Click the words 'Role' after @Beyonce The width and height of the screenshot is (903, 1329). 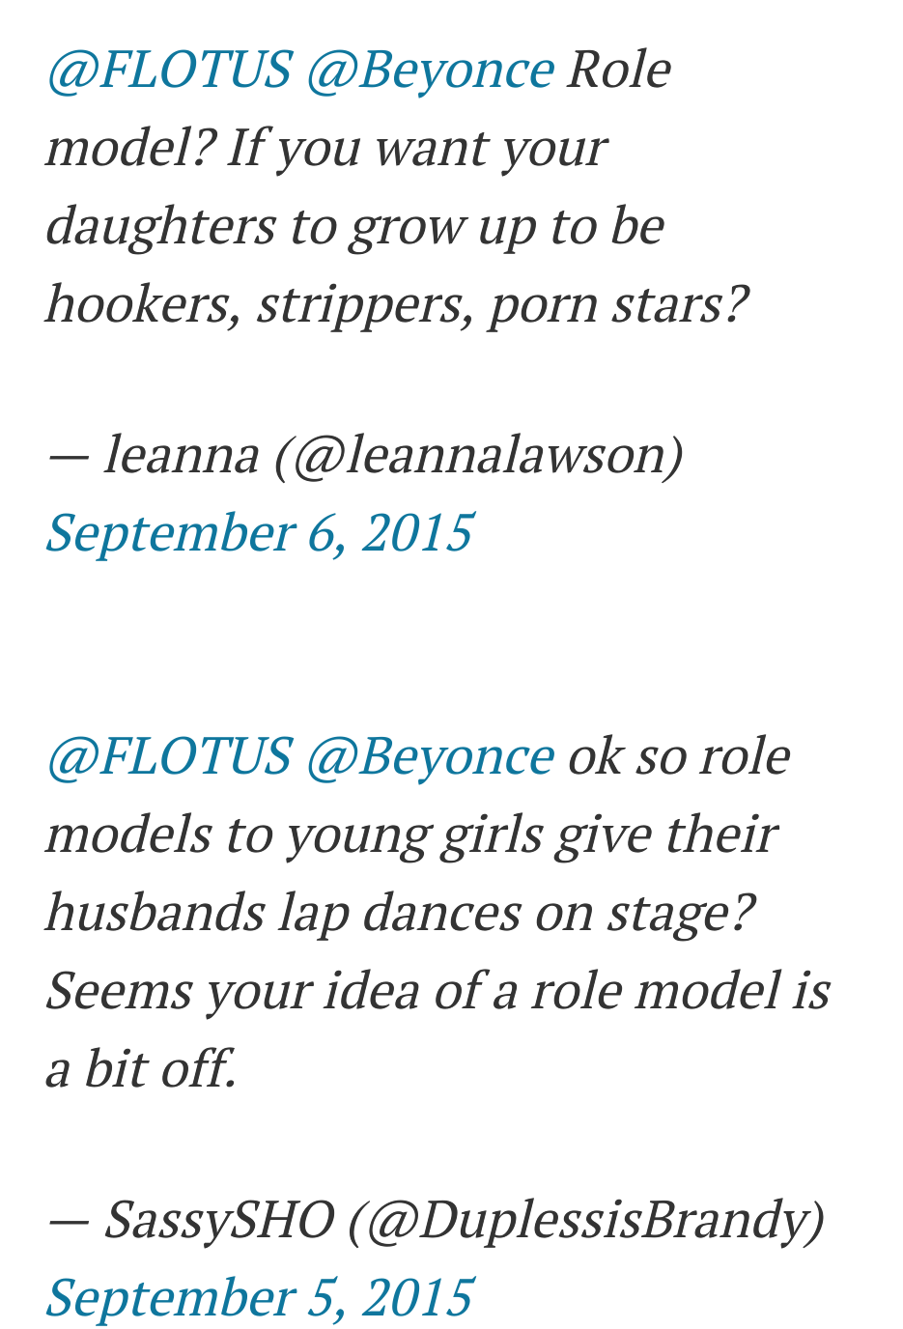[618, 71]
